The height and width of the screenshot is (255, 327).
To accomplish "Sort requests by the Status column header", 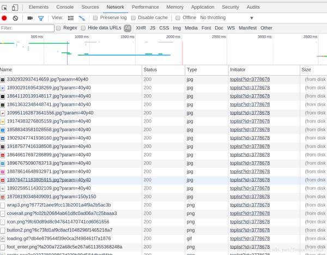I will 163,70.
